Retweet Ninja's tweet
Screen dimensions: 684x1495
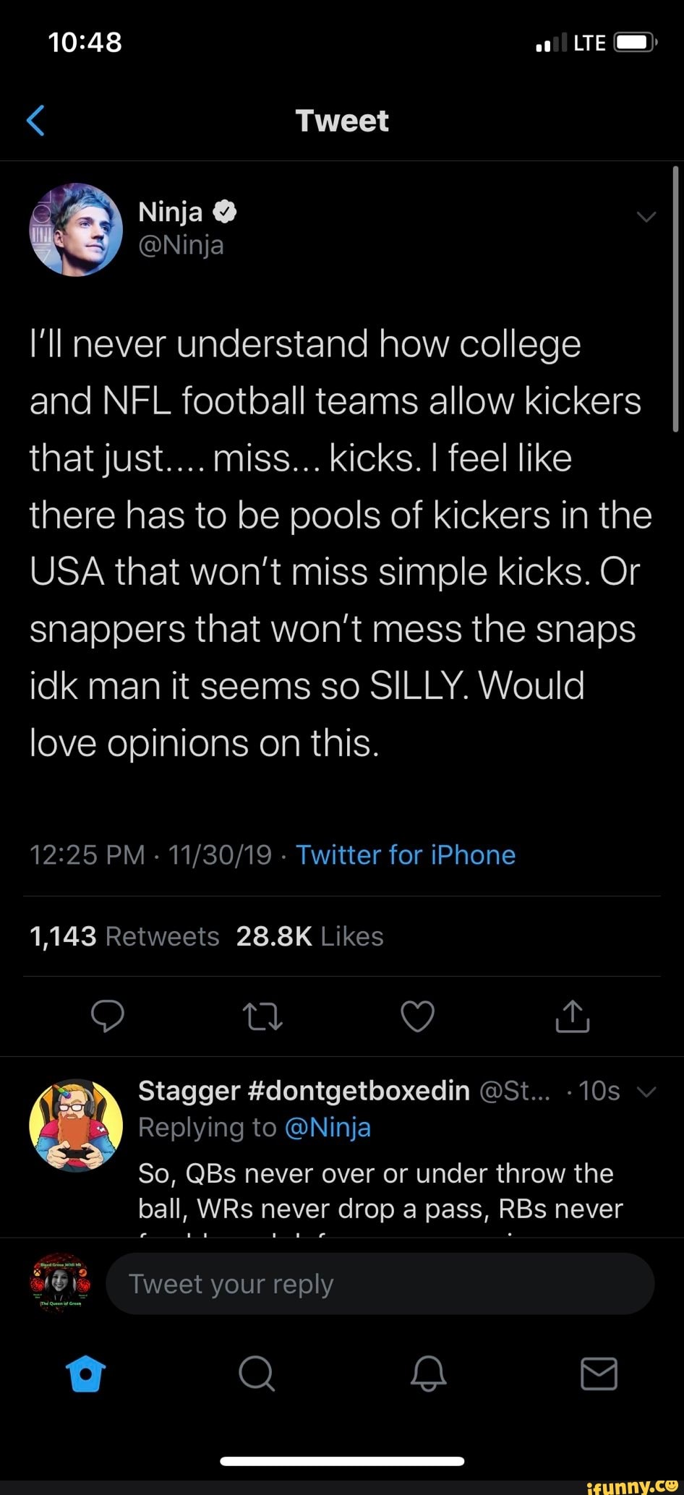[262, 1016]
